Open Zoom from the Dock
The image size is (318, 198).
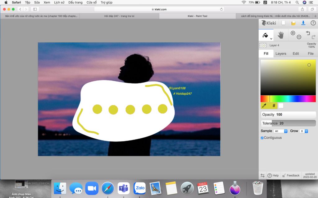92,188
